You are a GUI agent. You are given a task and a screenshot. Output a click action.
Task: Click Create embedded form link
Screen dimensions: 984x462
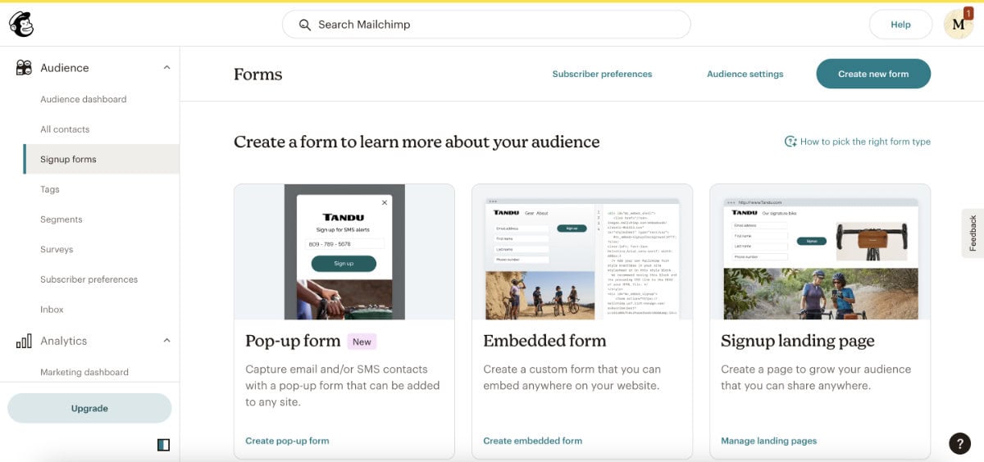coord(533,441)
